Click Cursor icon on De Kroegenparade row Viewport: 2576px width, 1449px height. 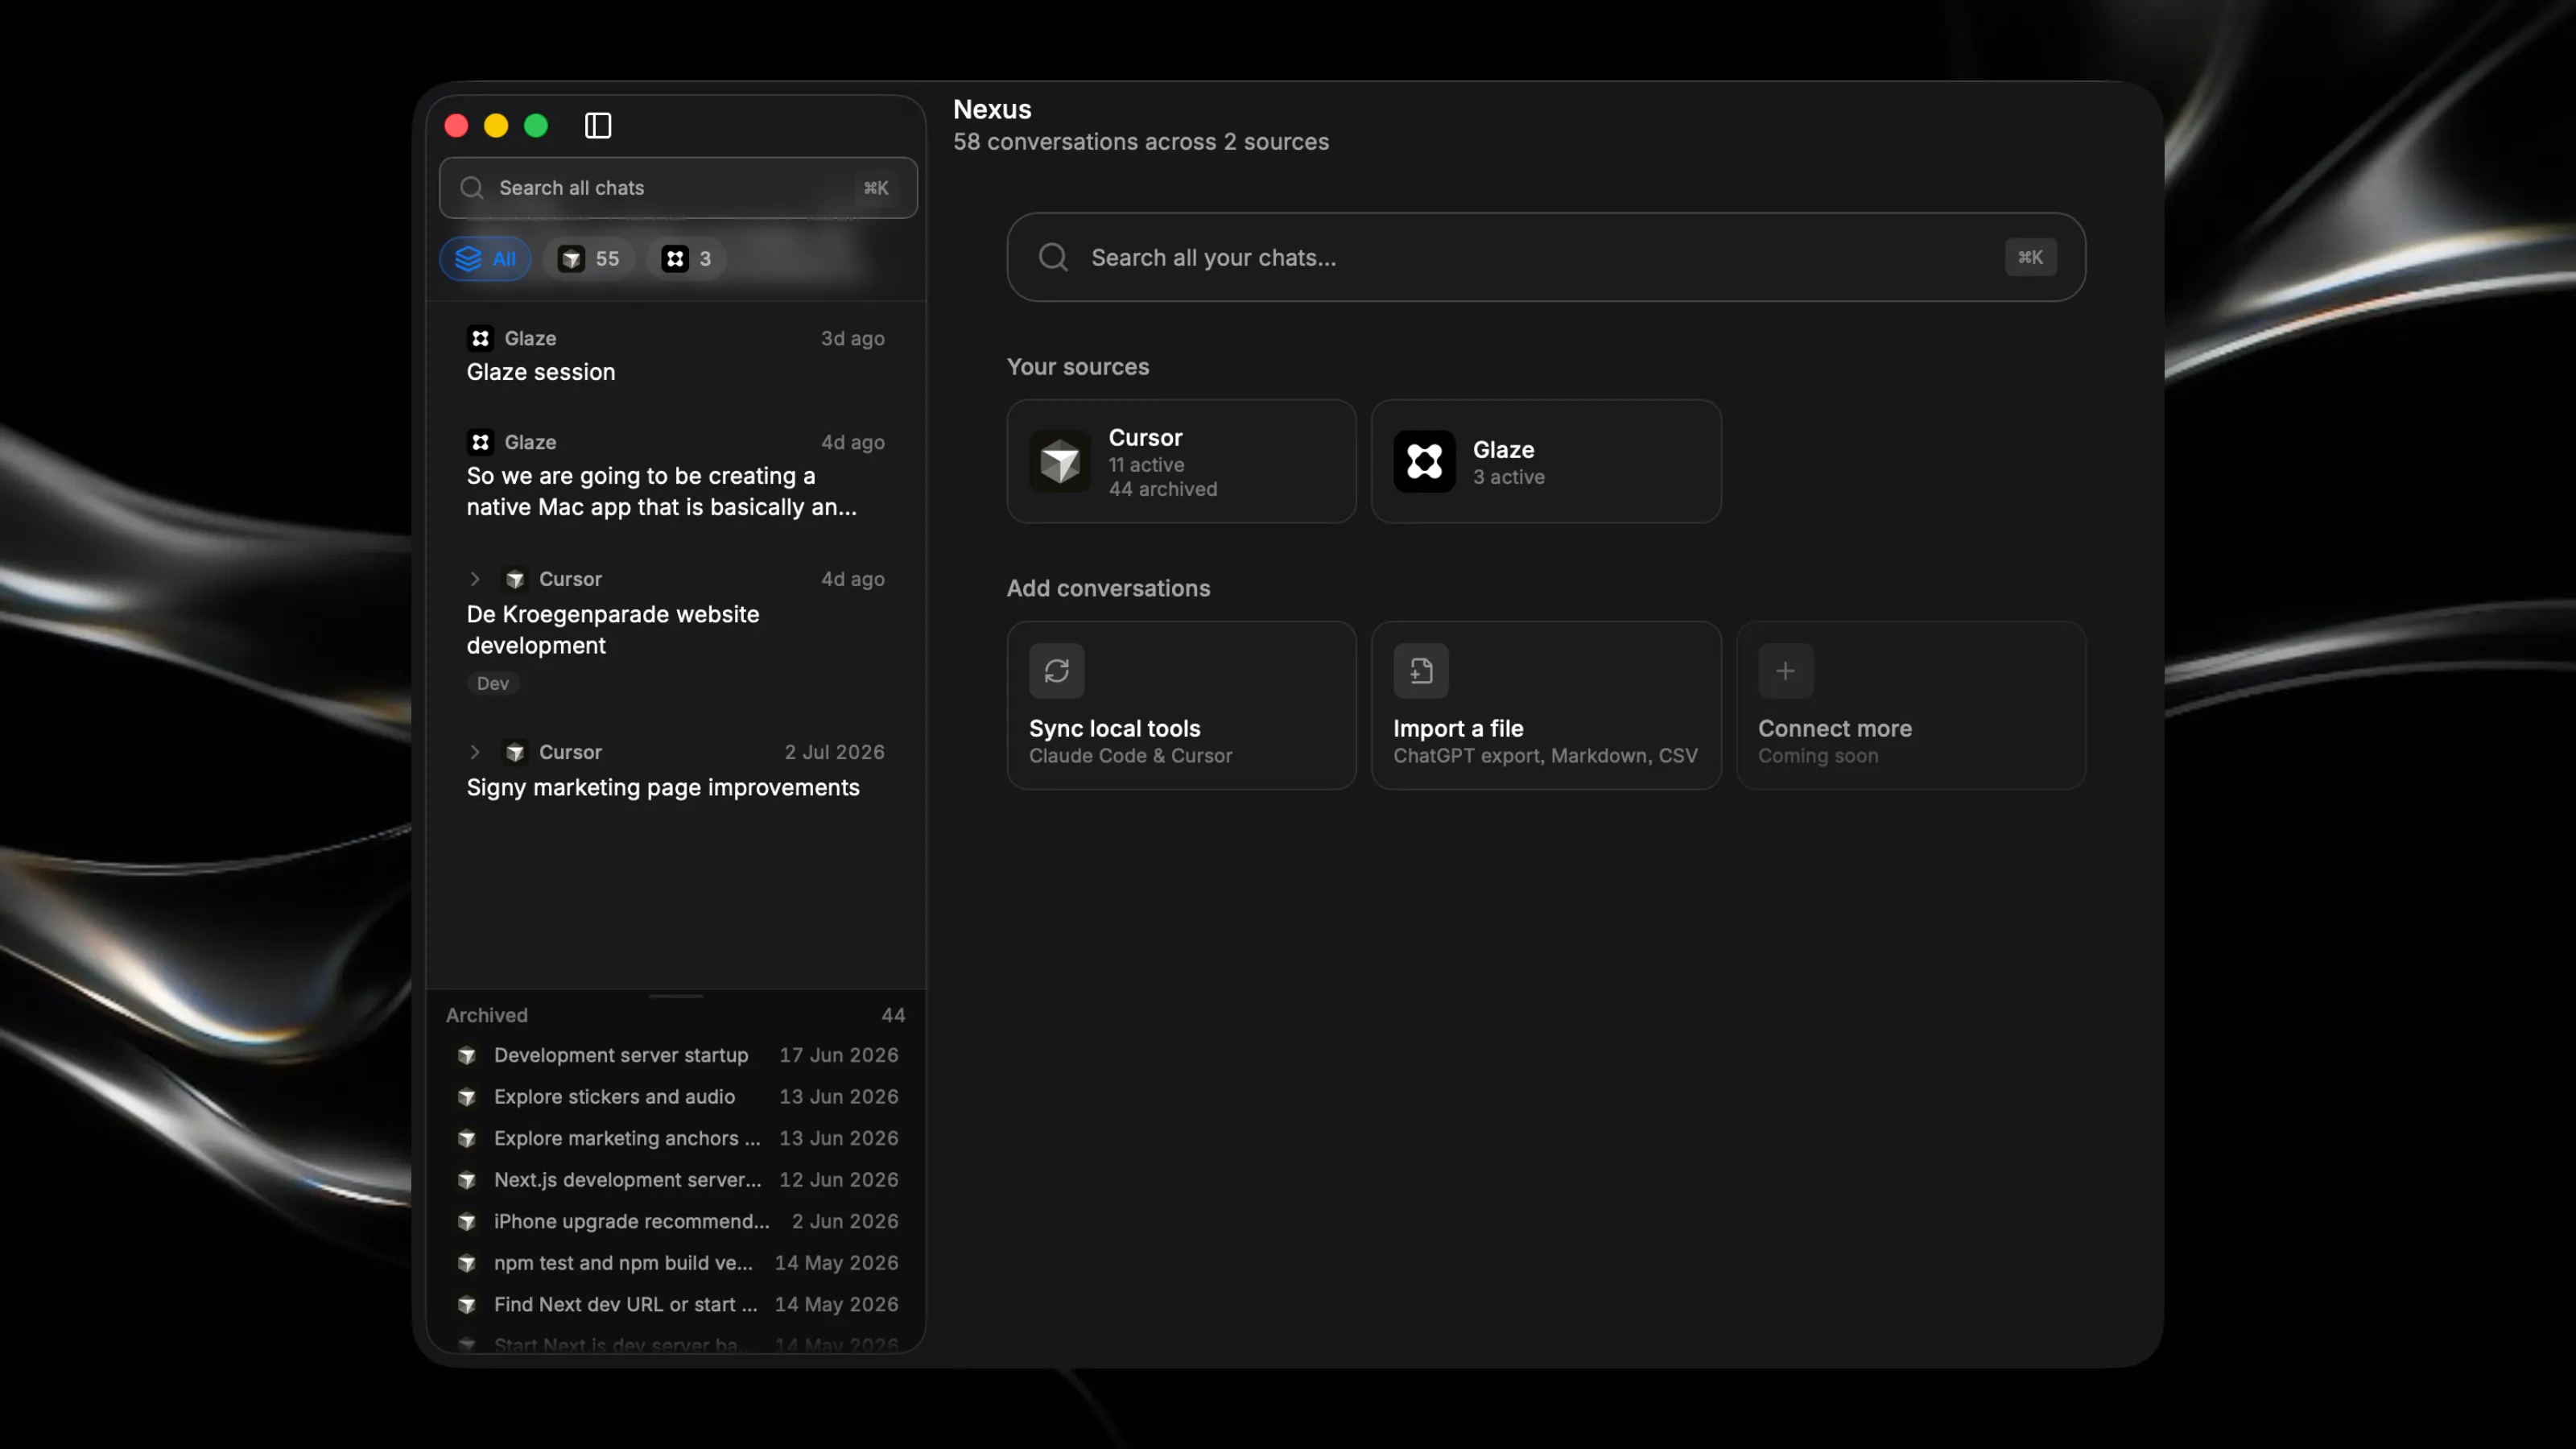click(515, 579)
